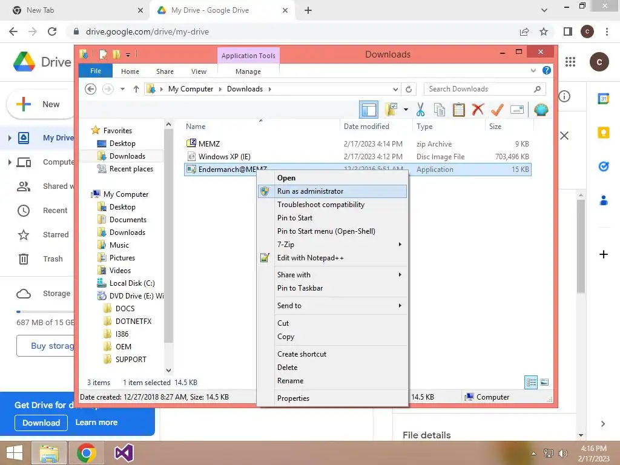Select the DOTNETFX folder in tree
The height and width of the screenshot is (465, 620).
click(x=128, y=321)
